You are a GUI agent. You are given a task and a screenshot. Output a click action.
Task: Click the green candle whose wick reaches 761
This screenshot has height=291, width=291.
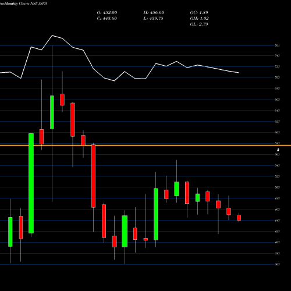click(52, 112)
